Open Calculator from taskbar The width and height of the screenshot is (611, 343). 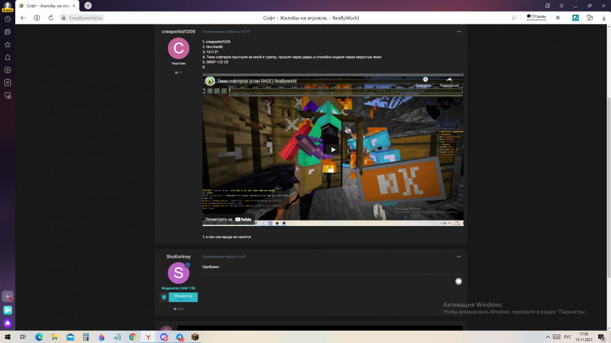pos(86,337)
